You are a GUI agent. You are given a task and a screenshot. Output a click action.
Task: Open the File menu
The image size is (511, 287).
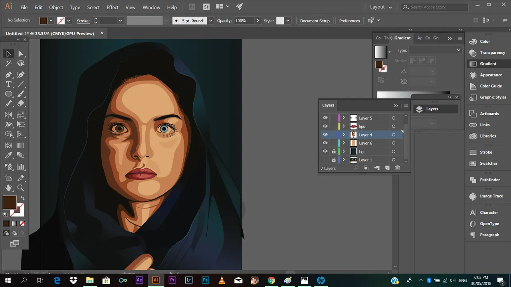point(24,7)
